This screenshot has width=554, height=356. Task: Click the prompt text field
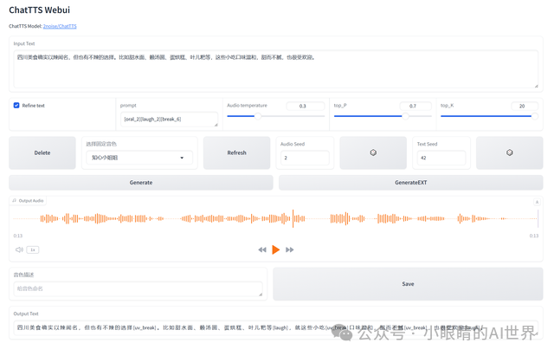(x=170, y=120)
